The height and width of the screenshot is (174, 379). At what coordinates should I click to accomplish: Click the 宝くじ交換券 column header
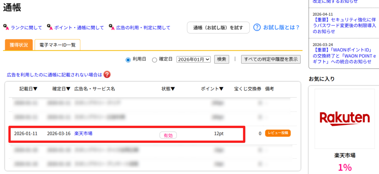coord(248,89)
